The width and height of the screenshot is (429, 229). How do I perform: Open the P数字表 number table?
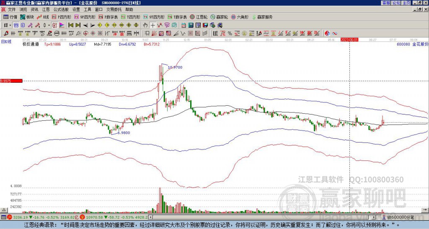(108, 17)
